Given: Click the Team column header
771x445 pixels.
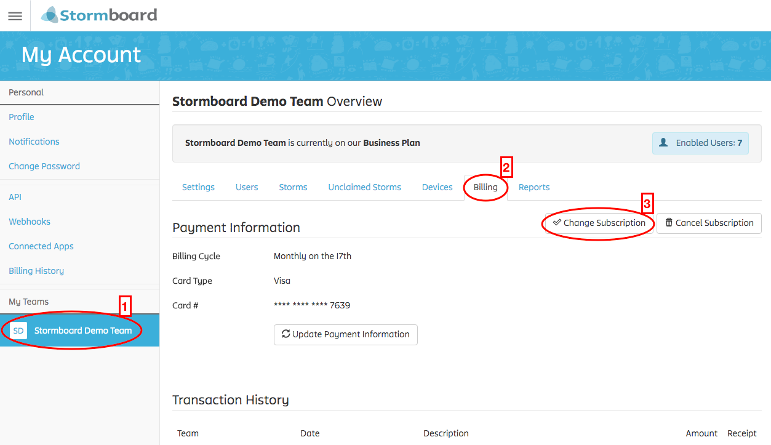Looking at the screenshot, I should tap(188, 433).
